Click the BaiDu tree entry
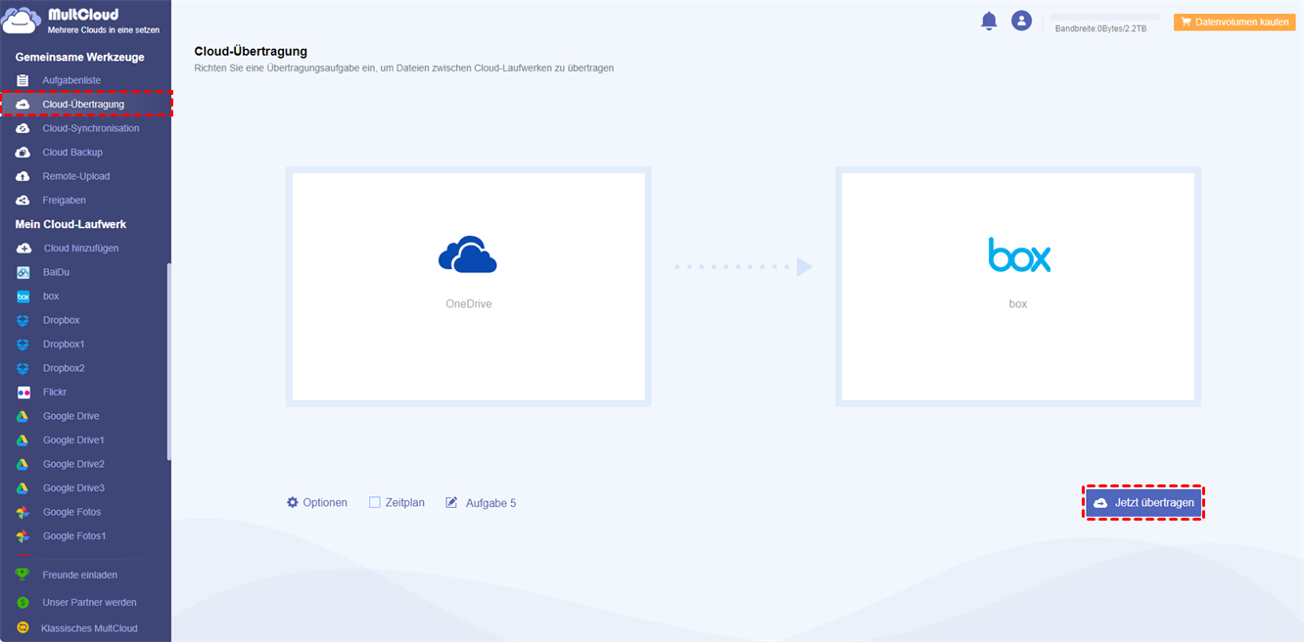Image resolution: width=1304 pixels, height=642 pixels. (56, 272)
